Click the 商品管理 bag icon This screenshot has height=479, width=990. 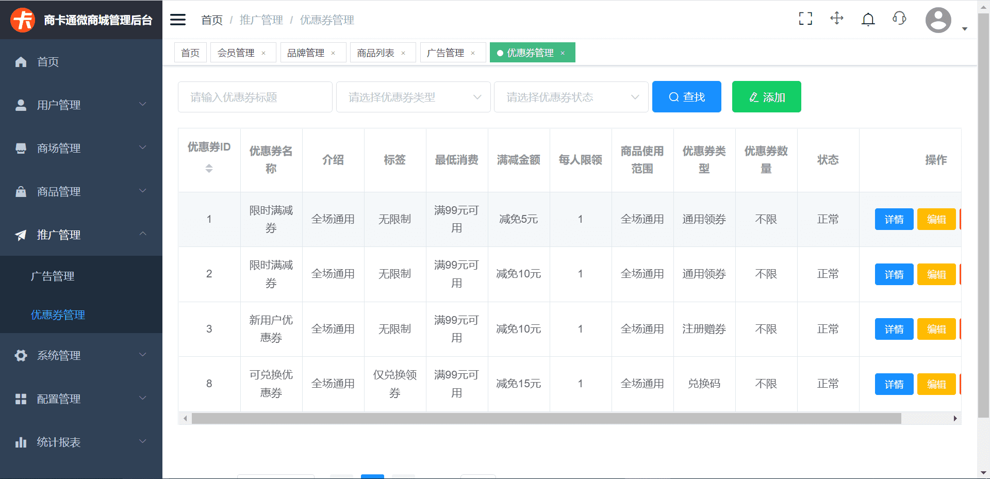pos(21,191)
